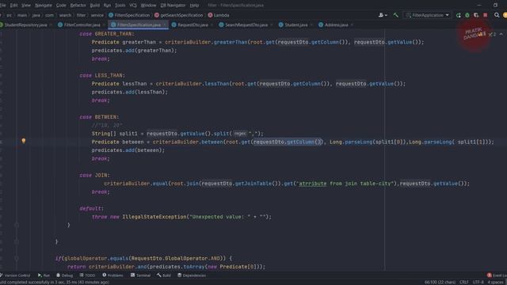Close the RequestDto.java tab
507x285 pixels.
coord(212,25)
